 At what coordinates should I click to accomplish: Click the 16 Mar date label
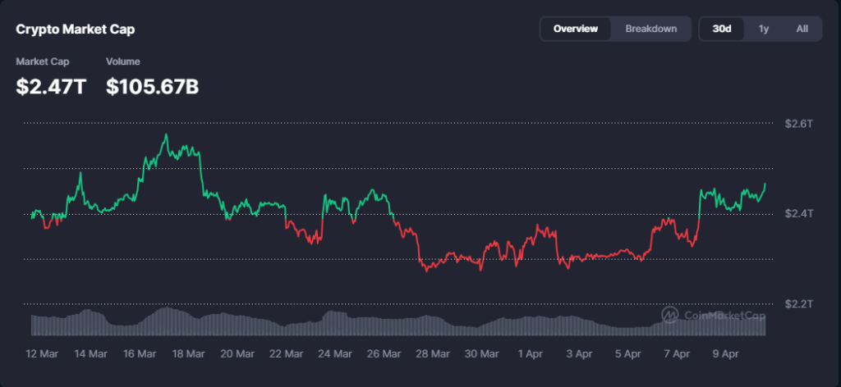coord(140,354)
